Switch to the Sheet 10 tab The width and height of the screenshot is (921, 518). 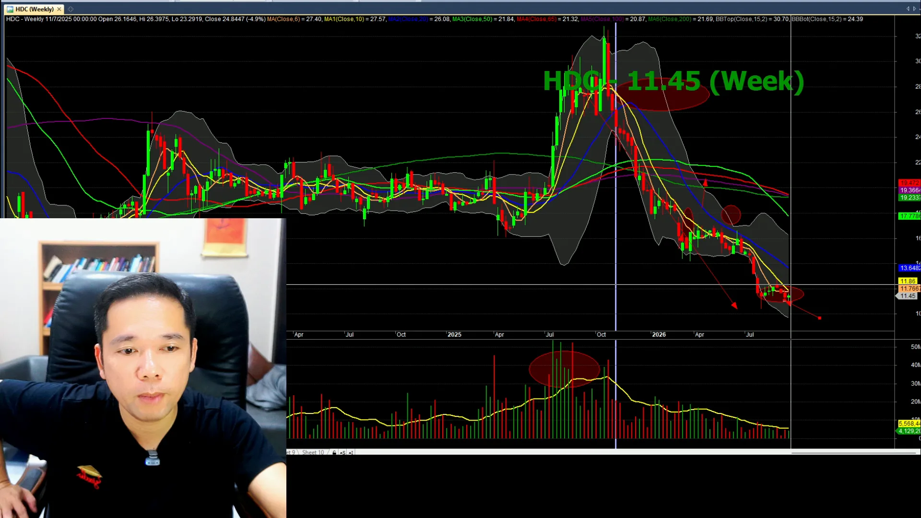[x=313, y=452]
